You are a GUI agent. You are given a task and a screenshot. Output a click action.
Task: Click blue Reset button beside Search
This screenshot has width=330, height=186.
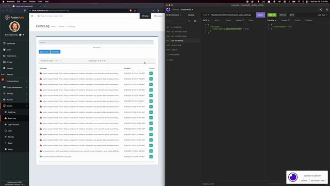(56, 52)
